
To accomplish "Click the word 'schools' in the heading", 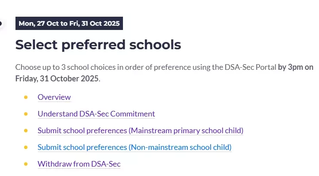I will pyautogui.click(x=155, y=45).
